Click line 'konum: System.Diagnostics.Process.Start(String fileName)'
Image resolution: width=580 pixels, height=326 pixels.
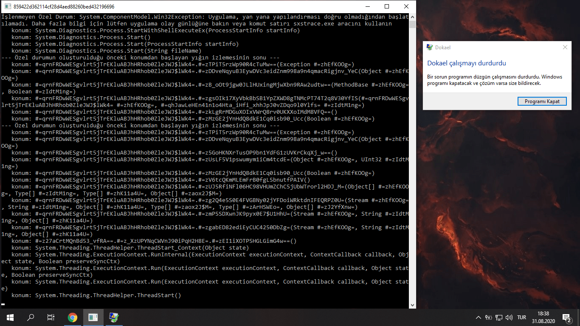click(x=106, y=51)
